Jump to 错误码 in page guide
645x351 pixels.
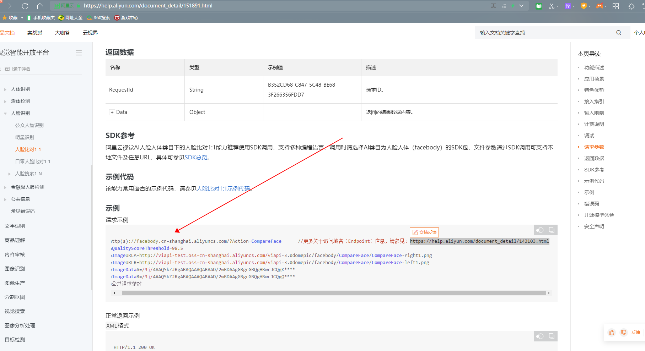592,204
